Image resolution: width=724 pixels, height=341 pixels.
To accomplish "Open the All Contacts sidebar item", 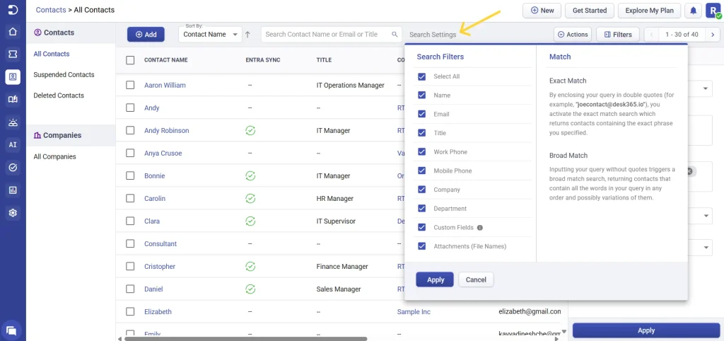I will pos(51,54).
